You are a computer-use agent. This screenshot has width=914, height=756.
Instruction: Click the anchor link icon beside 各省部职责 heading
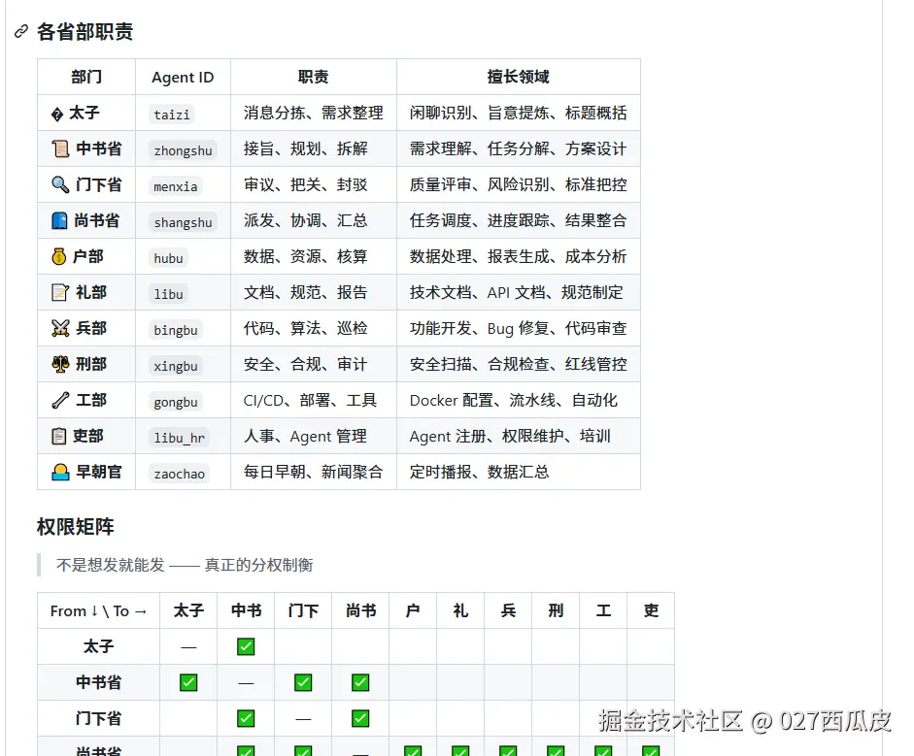tap(21, 32)
